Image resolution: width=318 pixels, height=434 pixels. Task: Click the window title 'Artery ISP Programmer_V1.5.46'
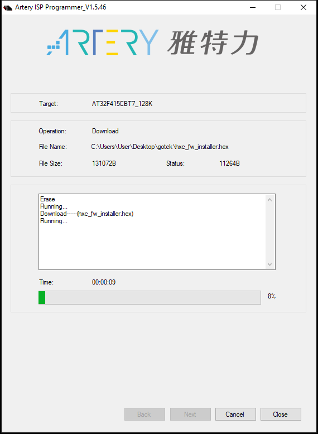coord(61,7)
